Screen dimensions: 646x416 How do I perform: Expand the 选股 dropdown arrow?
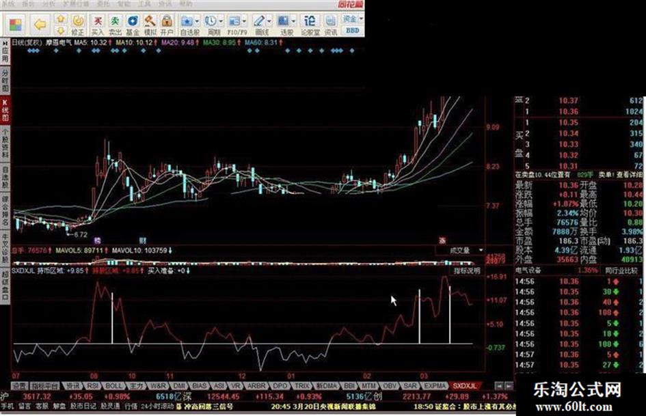[x=293, y=21]
